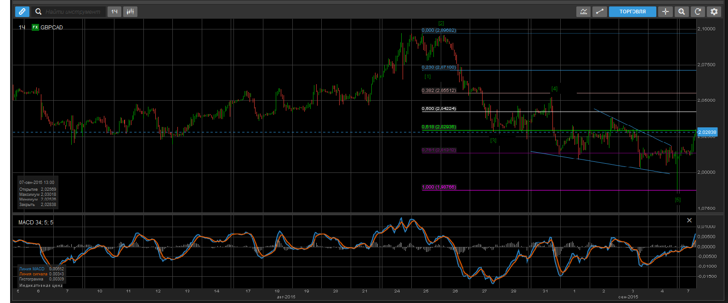728x303 pixels.
Task: Click the current price tag 2,02838
Action: coord(707,132)
